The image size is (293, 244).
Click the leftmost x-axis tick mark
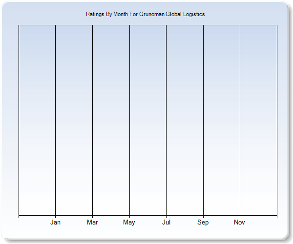click(x=19, y=216)
